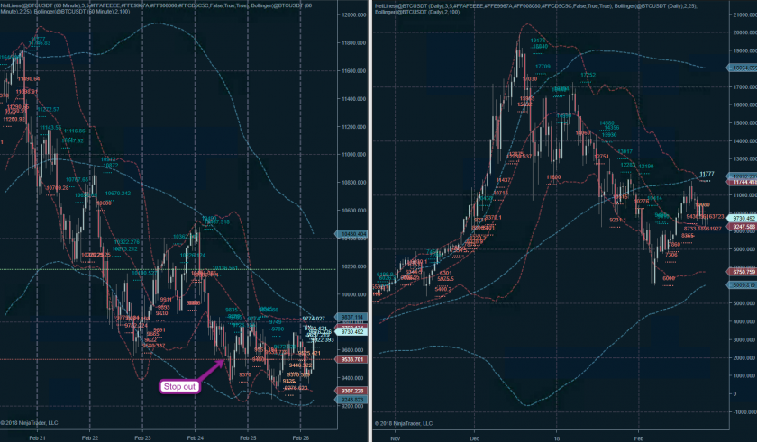Viewport: 757px width, 442px height.
Task: Click the red 6750.759 marker on the daily chart
Action: 742,272
